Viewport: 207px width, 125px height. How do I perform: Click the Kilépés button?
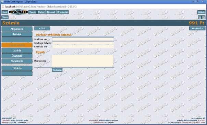tap(202, 12)
